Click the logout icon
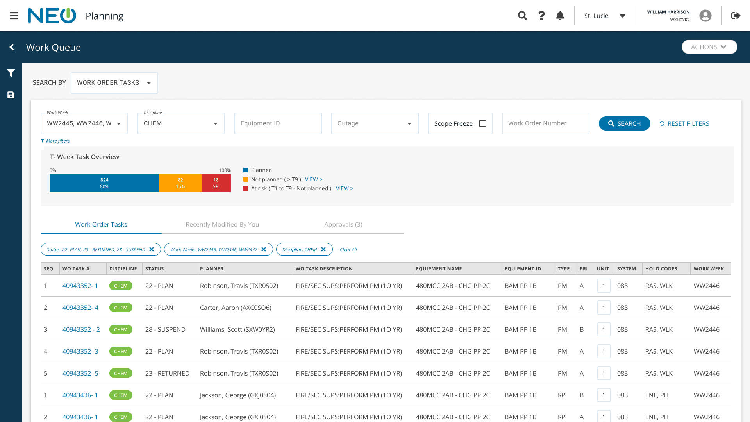750x422 pixels. [x=736, y=16]
